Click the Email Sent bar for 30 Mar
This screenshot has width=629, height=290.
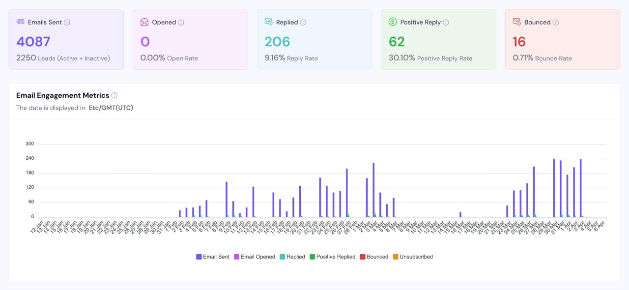click(x=554, y=188)
